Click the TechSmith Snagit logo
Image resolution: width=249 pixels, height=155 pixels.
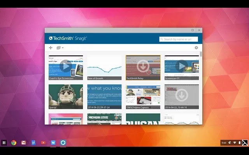pos(68,38)
